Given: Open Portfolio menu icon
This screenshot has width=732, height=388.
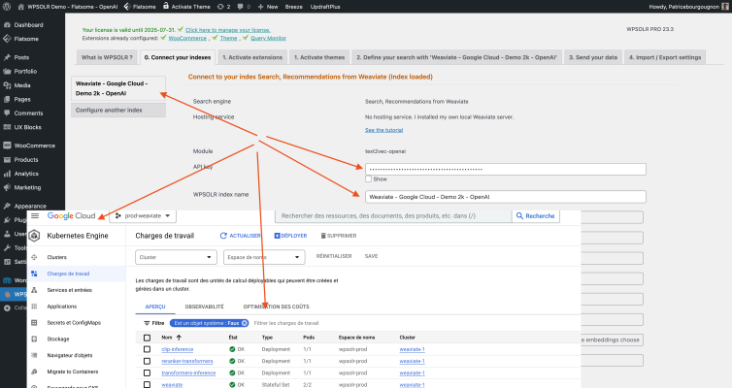Looking at the screenshot, I should click(x=7, y=72).
